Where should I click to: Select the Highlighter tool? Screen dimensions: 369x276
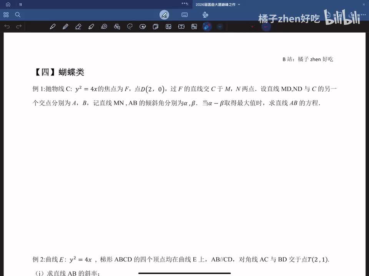point(91,26)
